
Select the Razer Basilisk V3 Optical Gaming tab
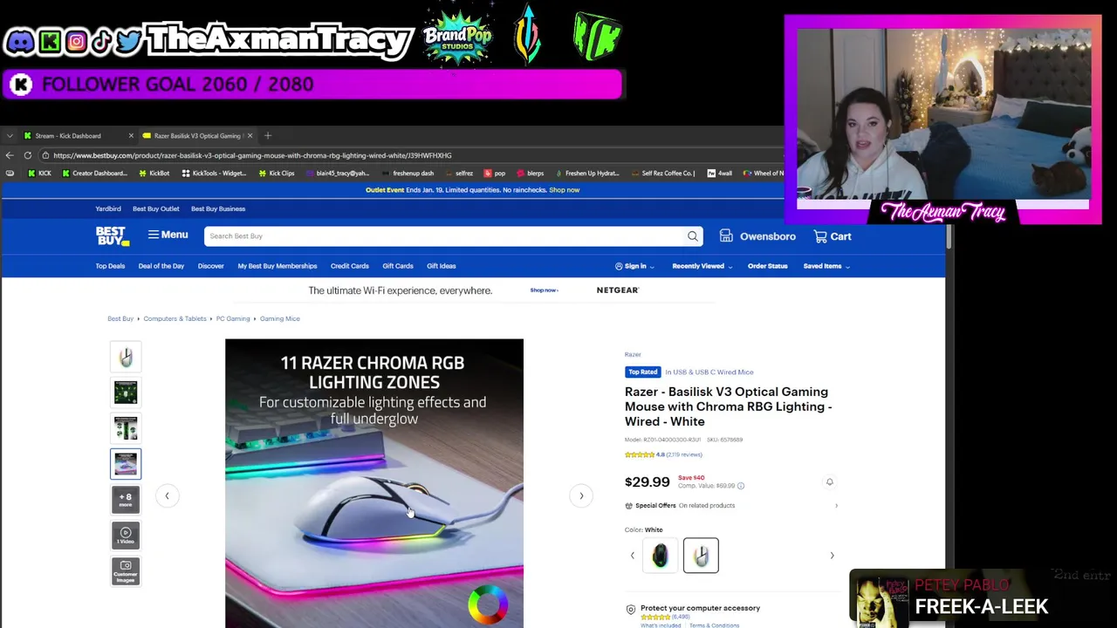click(x=196, y=135)
